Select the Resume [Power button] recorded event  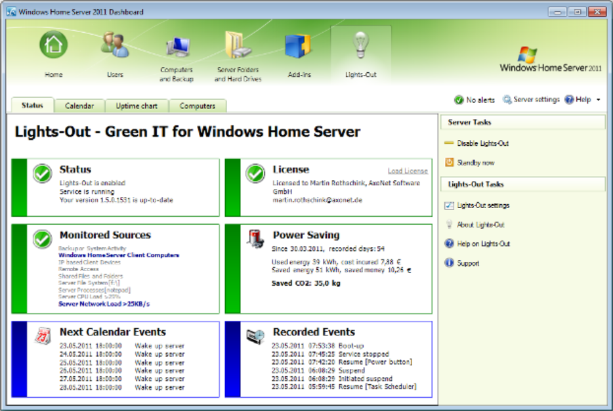tap(342, 362)
